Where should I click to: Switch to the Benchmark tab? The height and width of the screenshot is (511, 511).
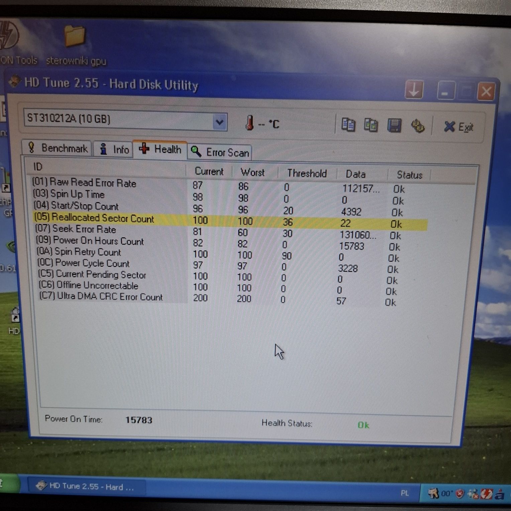58,148
